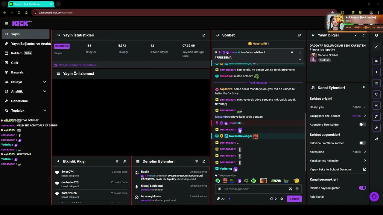This screenshot has height=215, width=383.
Task: Go to browser home page
Action: (26, 13)
